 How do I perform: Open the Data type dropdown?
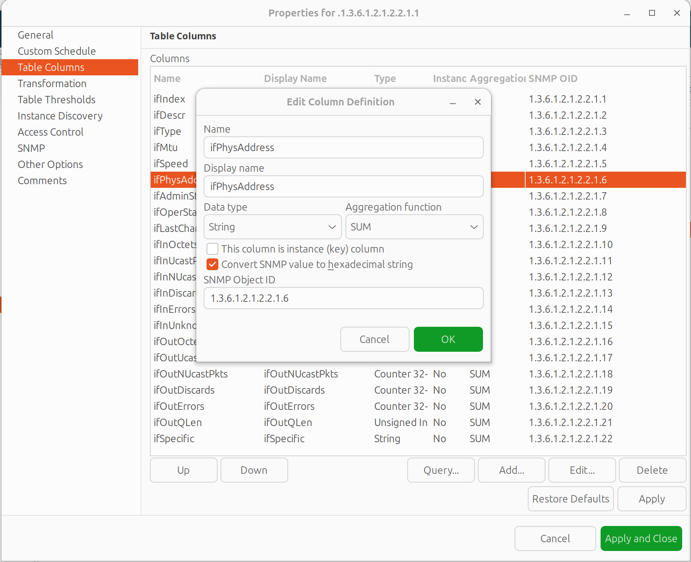pos(272,227)
